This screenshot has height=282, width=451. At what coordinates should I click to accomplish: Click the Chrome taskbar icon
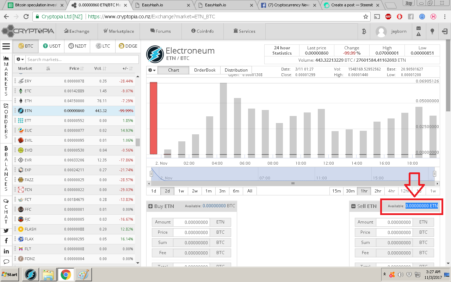tap(65, 274)
